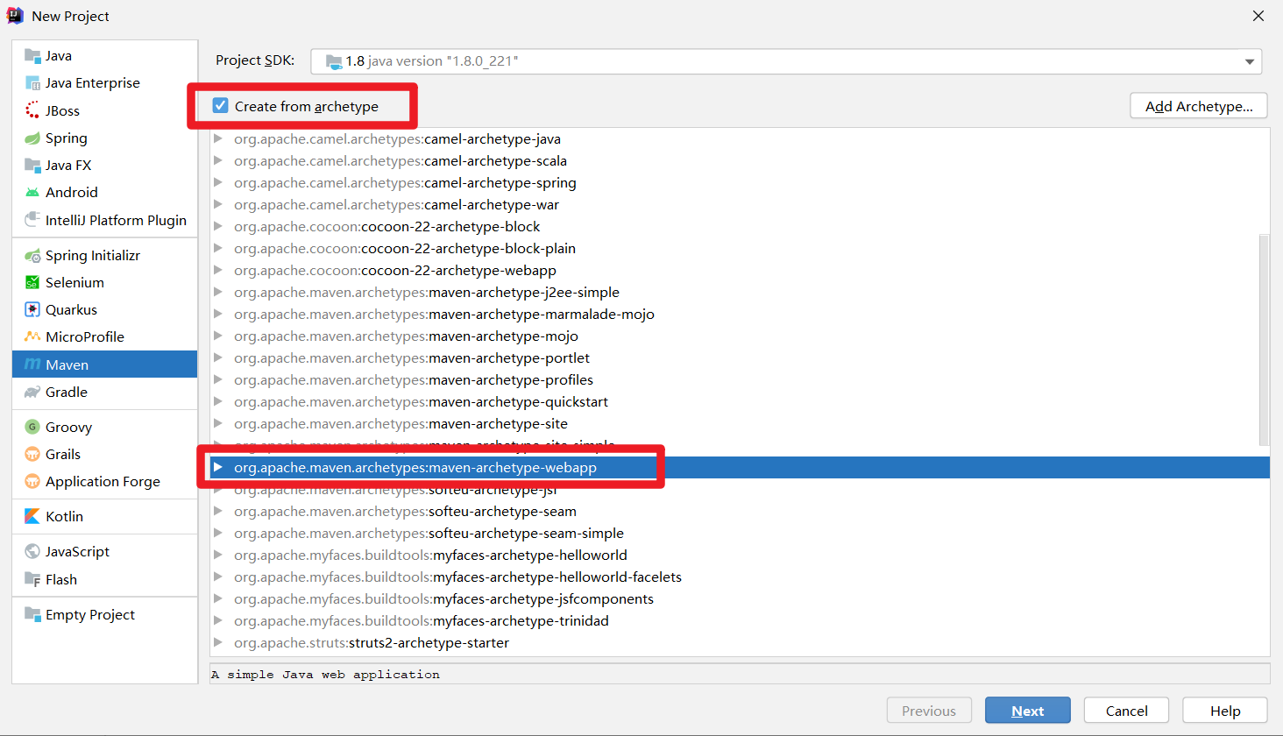Close the New Project dialog

(1258, 16)
